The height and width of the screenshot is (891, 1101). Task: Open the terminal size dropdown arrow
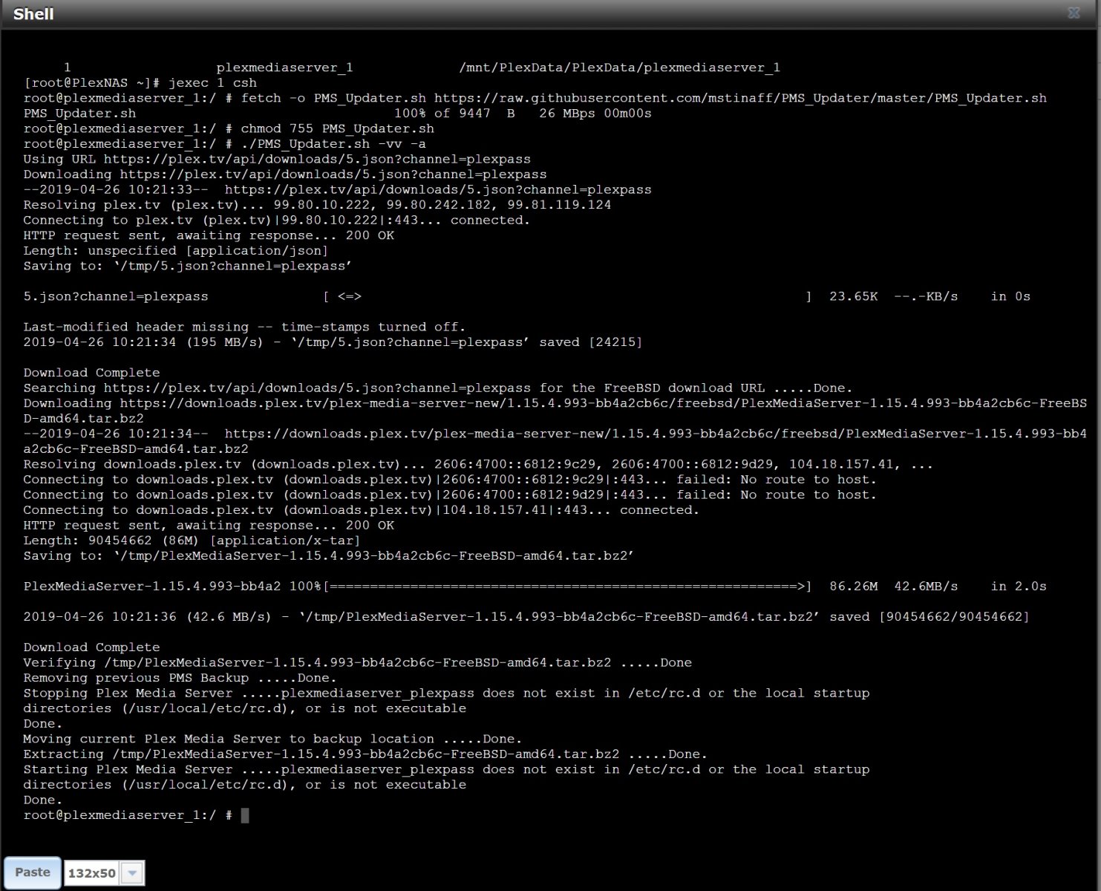(132, 873)
